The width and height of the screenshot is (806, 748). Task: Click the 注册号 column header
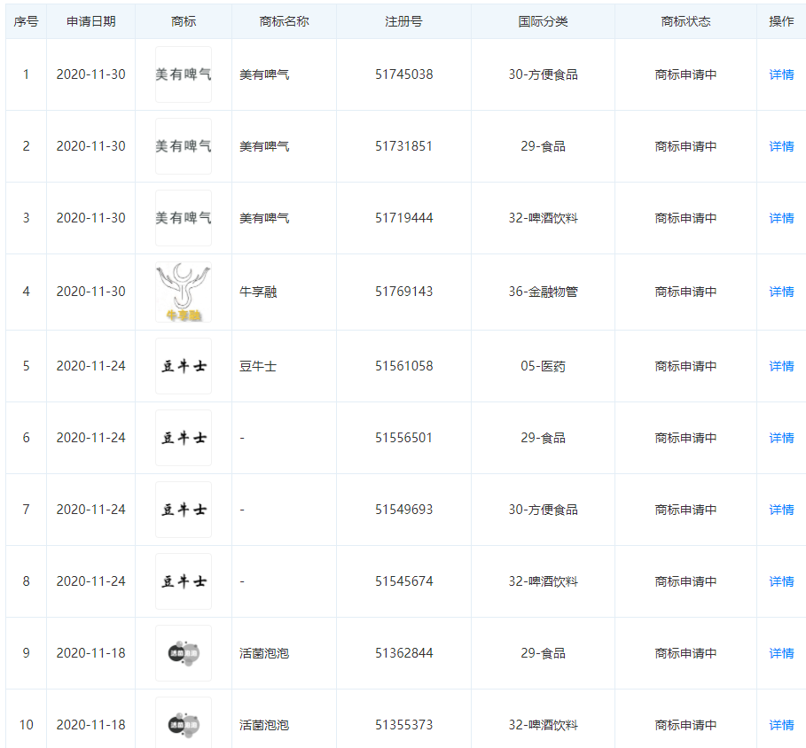(x=403, y=21)
